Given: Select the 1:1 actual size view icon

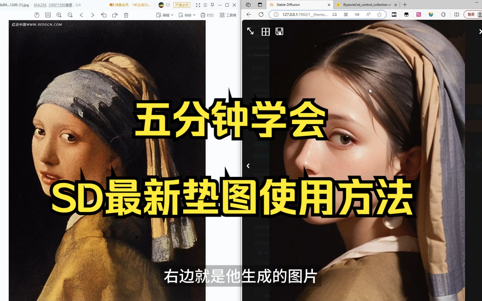Looking at the screenshot, I should point(48,15).
